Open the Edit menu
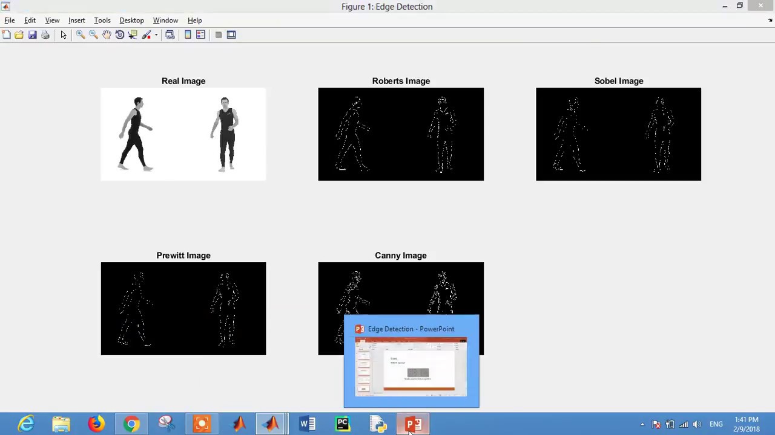The image size is (775, 435). pyautogui.click(x=30, y=21)
